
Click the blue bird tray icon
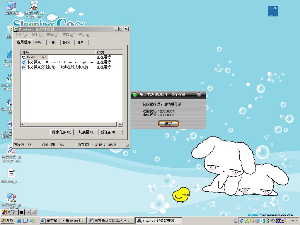[x=242, y=221]
